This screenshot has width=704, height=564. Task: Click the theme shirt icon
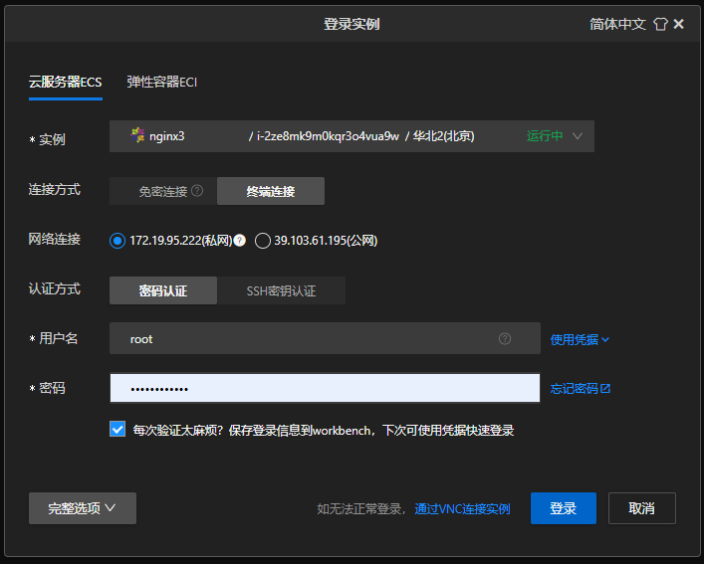(660, 24)
